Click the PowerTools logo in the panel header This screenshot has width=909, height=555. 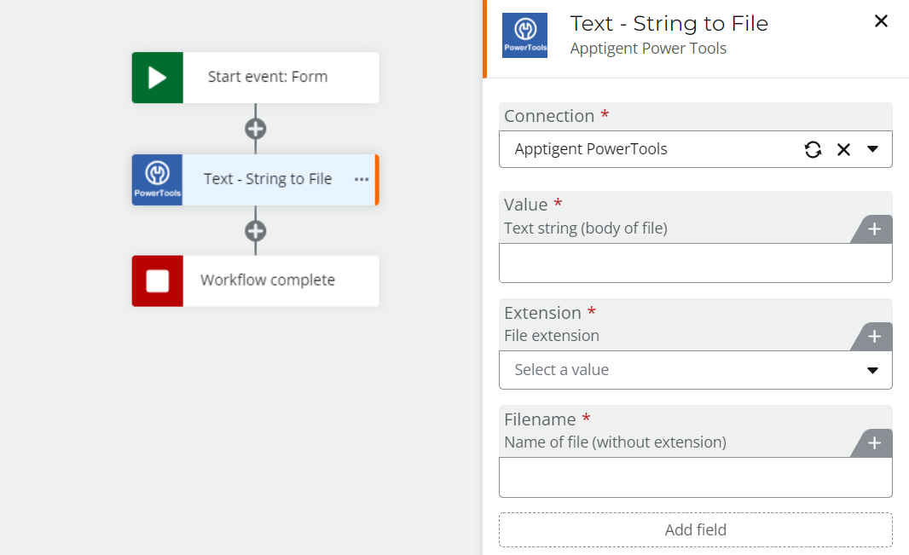[x=524, y=34]
